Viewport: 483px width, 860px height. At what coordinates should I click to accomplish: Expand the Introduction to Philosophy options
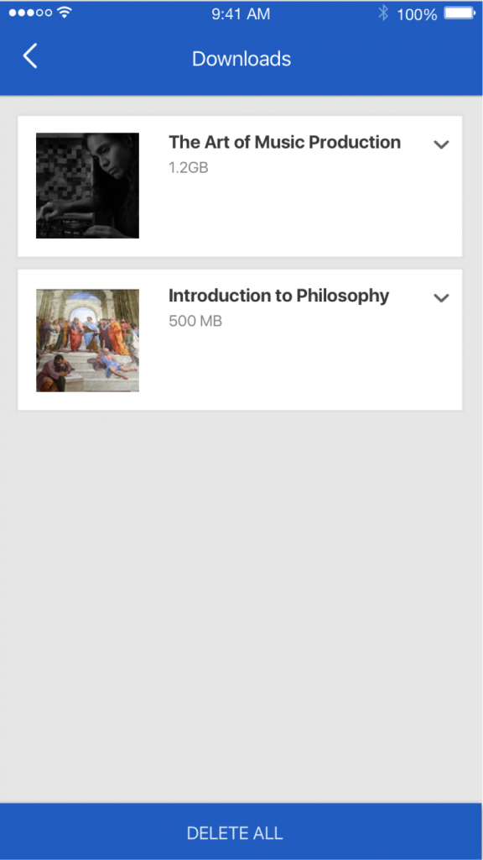[x=442, y=298]
